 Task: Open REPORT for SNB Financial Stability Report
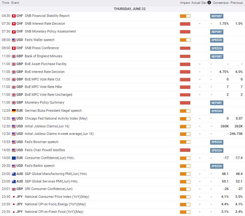pyautogui.click(x=216, y=16)
